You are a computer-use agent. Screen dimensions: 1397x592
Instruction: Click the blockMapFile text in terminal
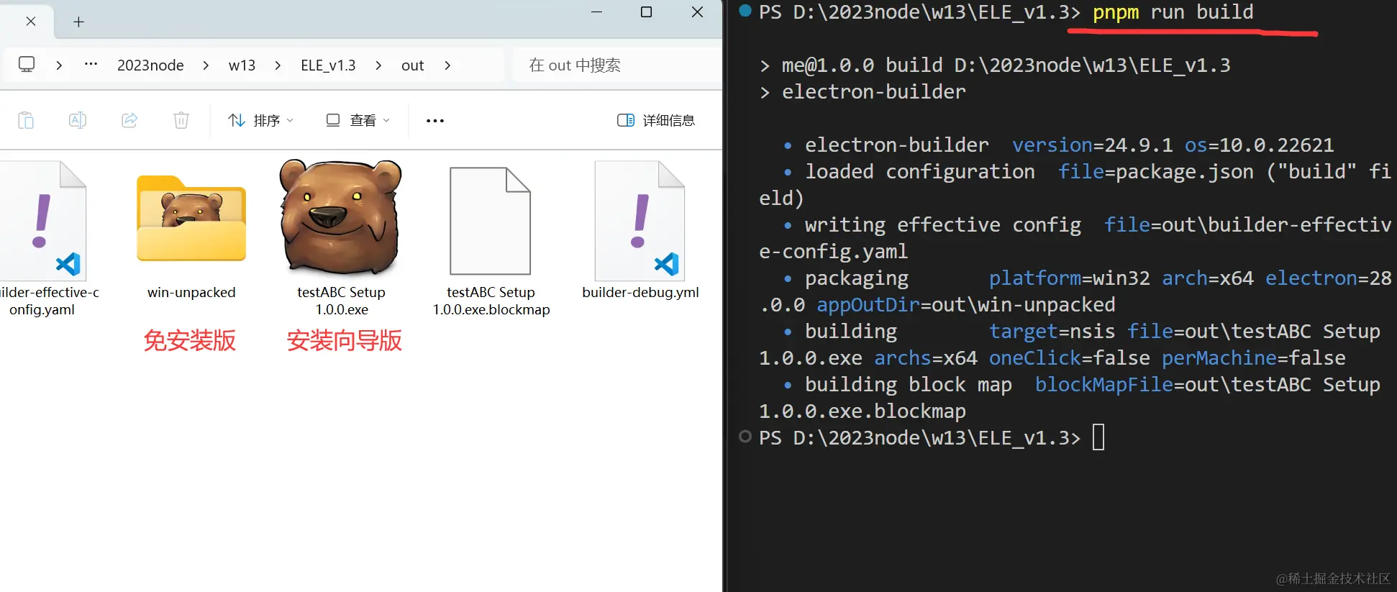click(x=1104, y=385)
